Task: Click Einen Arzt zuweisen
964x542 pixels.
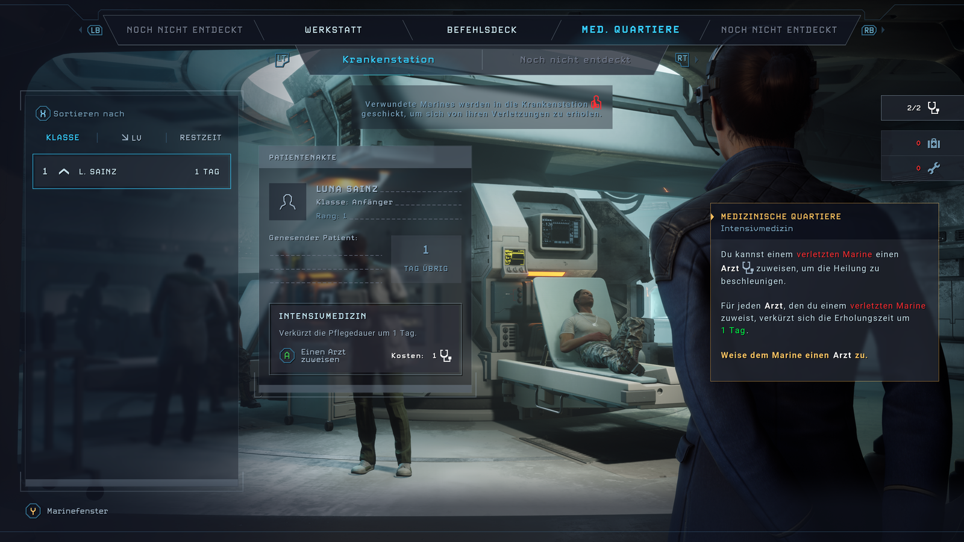Action: point(324,356)
